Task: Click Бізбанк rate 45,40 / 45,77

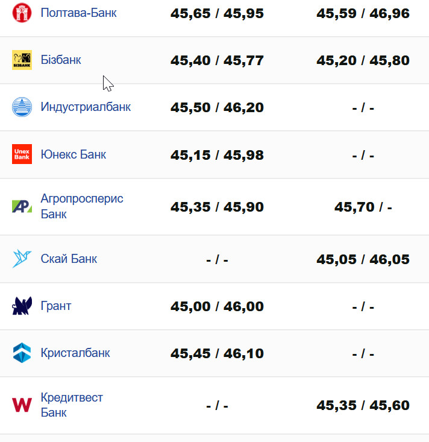Action: pos(217,60)
